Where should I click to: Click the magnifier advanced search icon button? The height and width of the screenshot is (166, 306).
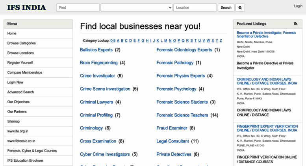(x=240, y=7)
